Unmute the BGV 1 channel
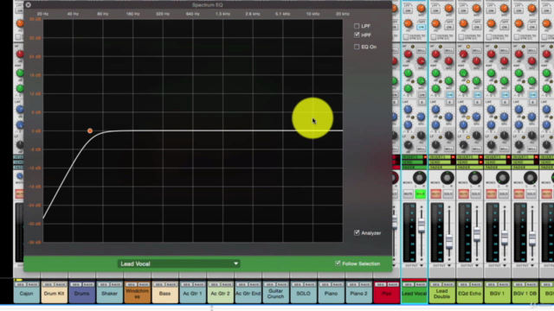This screenshot has height=311, width=554. tap(491, 194)
